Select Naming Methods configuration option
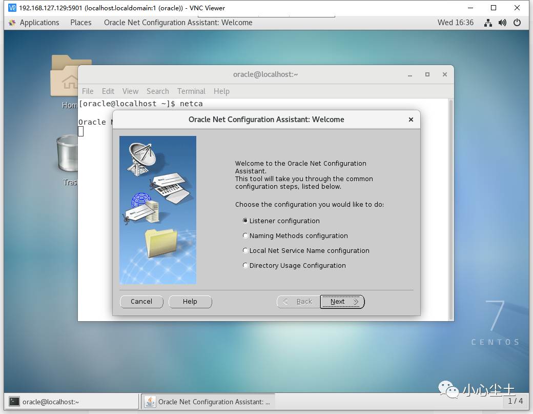Image resolution: width=533 pixels, height=414 pixels. [245, 236]
